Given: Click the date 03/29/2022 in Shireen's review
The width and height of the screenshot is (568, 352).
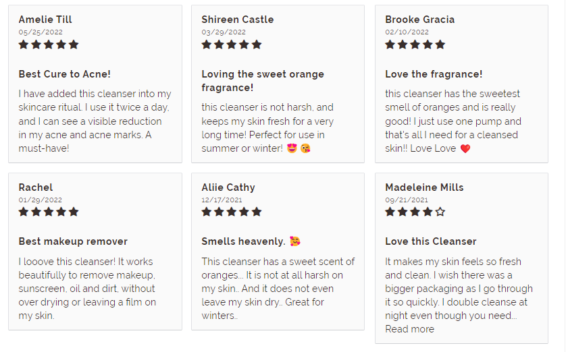Looking at the screenshot, I should (224, 32).
